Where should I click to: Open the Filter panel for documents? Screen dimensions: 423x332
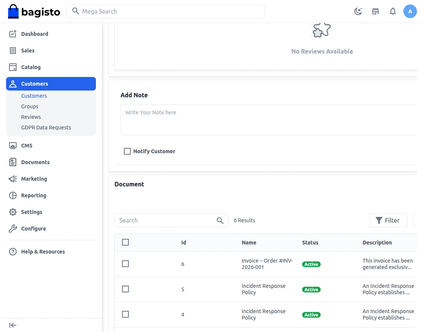[x=388, y=220]
